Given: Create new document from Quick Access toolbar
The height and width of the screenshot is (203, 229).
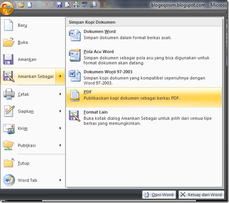Looking at the screenshot, I should click(30, 5).
